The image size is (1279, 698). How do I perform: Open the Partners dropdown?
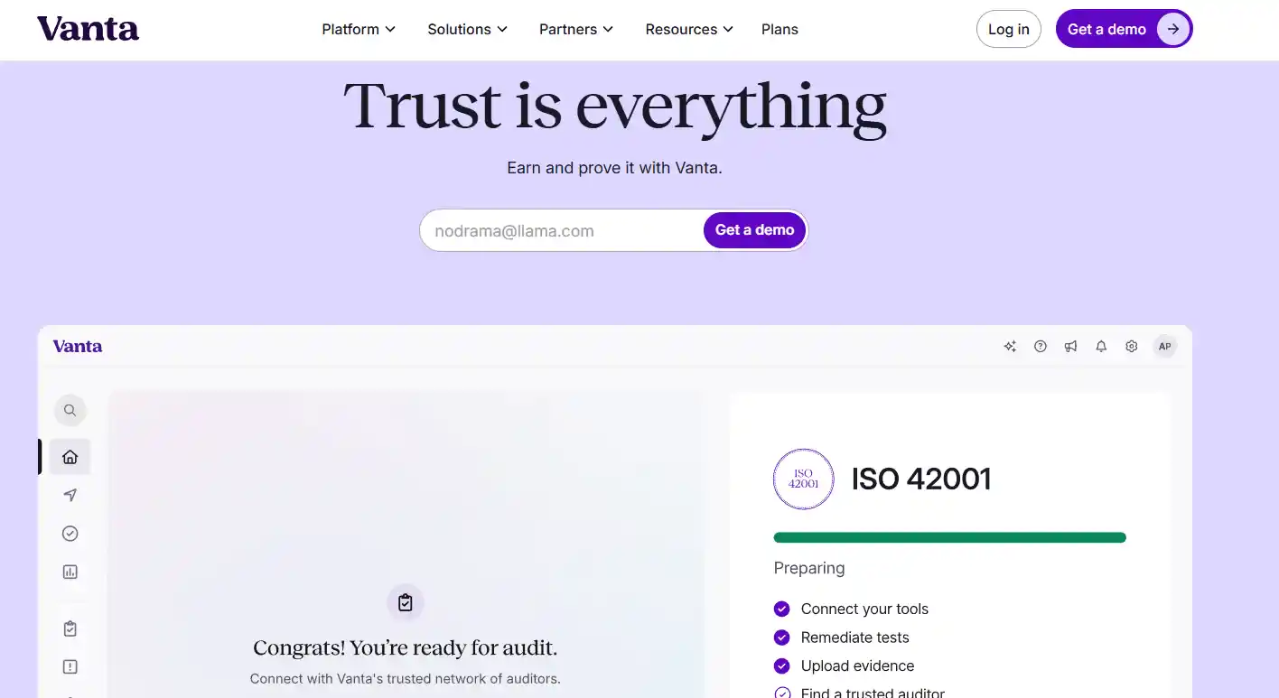[x=576, y=29]
